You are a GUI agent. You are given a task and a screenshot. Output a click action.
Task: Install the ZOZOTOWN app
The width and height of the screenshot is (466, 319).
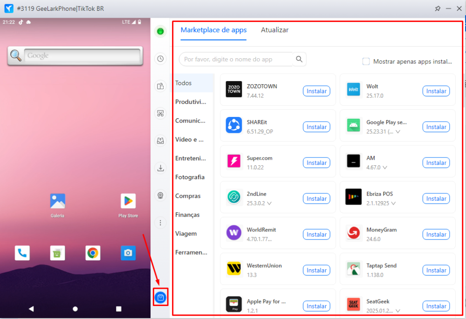point(316,91)
